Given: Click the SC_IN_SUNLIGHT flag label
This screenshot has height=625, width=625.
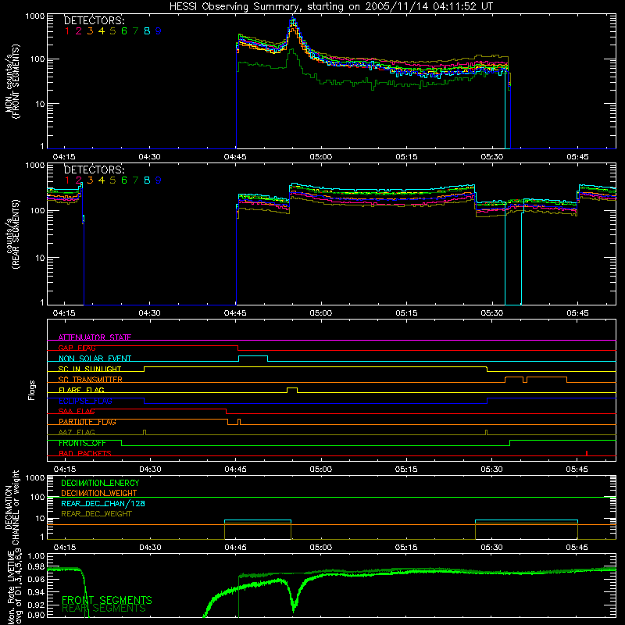Looking at the screenshot, I should (x=90, y=369).
